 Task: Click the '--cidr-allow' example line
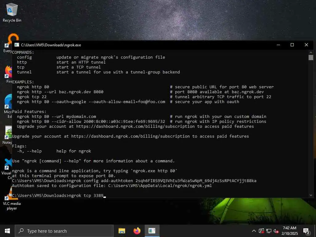(91, 122)
